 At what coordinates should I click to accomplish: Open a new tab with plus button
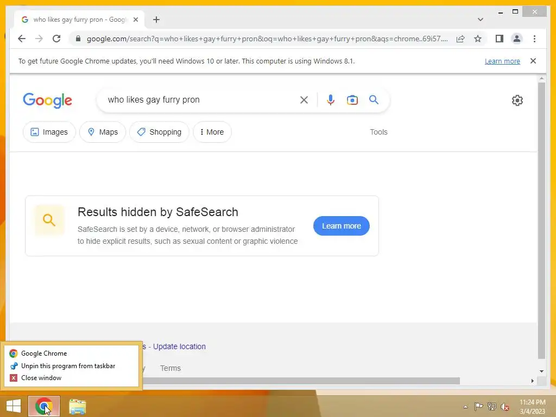pyautogui.click(x=156, y=20)
